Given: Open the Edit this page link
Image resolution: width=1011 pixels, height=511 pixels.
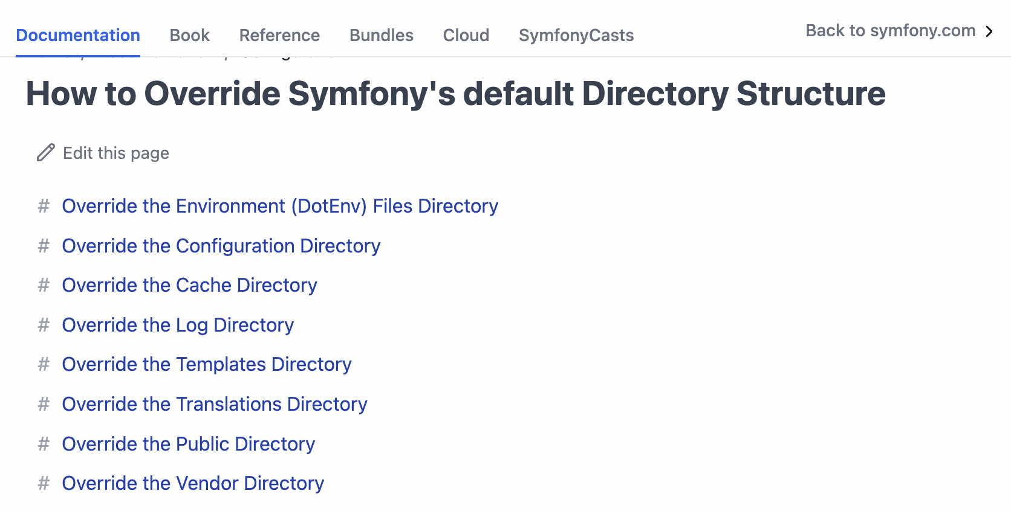Looking at the screenshot, I should pos(116,153).
